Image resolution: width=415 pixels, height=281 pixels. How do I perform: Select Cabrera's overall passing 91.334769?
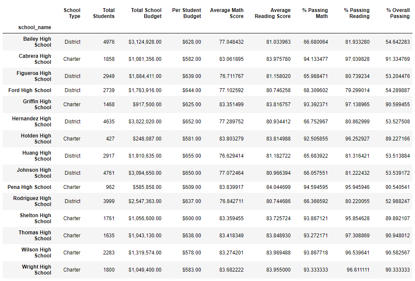tap(397, 59)
